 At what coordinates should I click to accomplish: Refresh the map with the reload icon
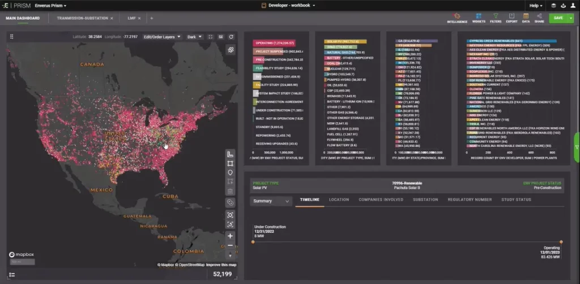pos(231,37)
